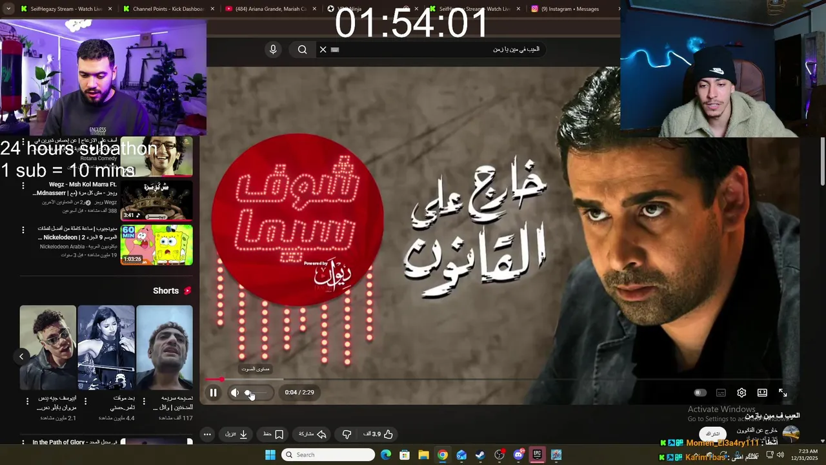Click the Windows taskbar Search box
Image resolution: width=826 pixels, height=465 pixels.
coord(328,455)
